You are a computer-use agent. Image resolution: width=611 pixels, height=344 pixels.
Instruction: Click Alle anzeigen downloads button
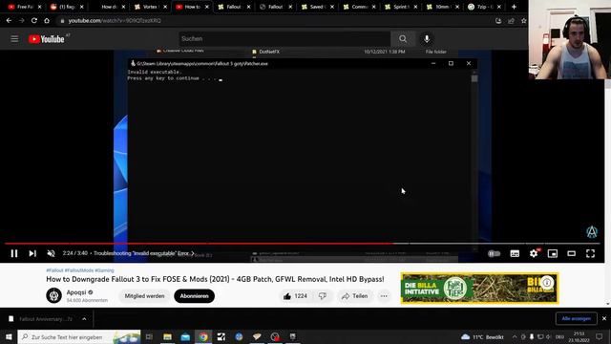click(x=577, y=318)
